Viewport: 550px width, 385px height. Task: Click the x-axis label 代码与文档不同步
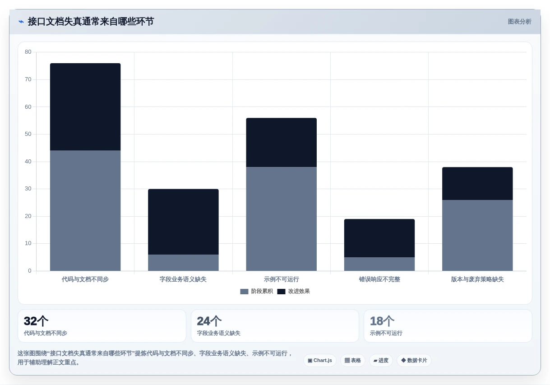[85, 279]
